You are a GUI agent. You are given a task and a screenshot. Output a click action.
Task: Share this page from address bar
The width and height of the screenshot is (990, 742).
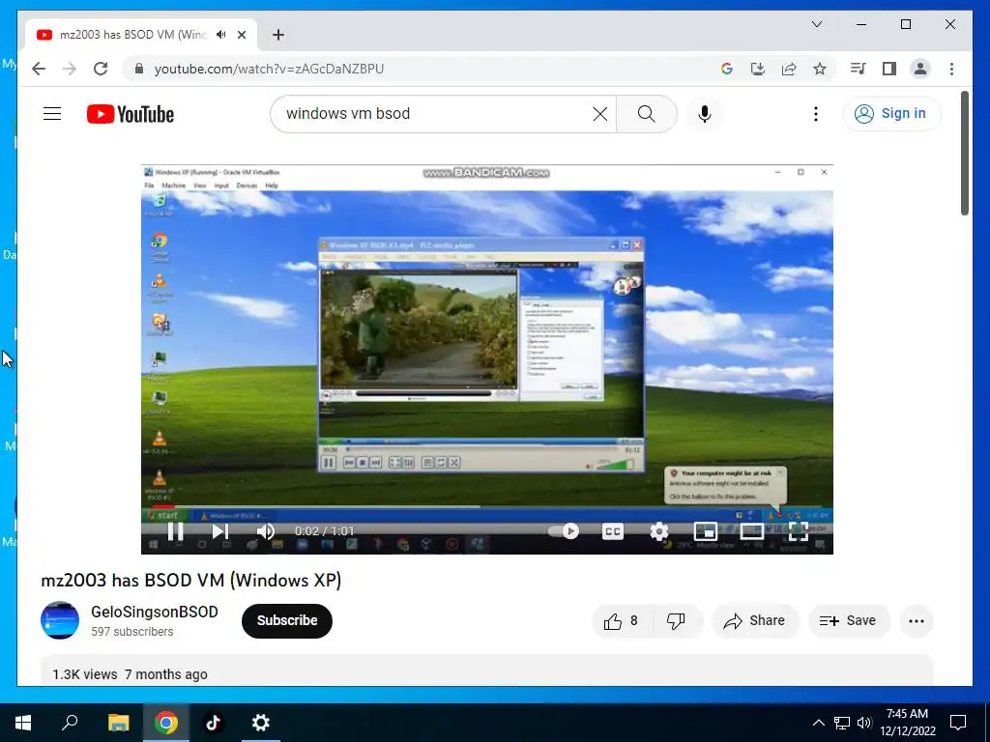coord(789,69)
